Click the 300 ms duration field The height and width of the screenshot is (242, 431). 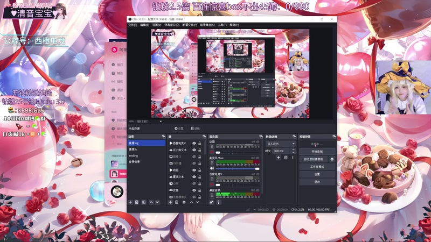pyautogui.click(x=282, y=151)
